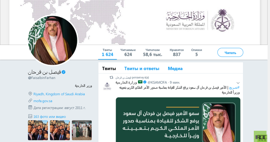
Task: Open the tweet options chevron menu
Action: (x=238, y=83)
